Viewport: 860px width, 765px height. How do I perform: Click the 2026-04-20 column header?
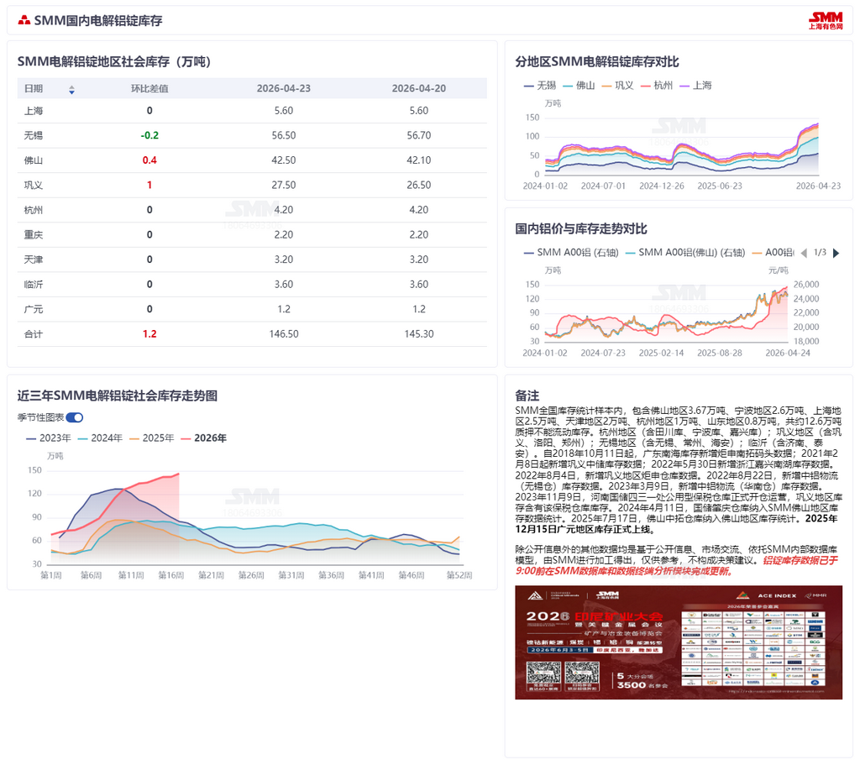click(x=418, y=89)
